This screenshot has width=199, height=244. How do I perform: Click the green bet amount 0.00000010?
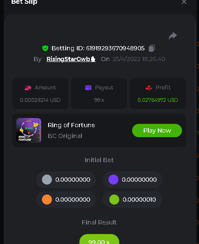pyautogui.click(x=139, y=200)
